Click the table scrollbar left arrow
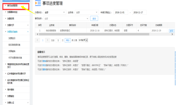The image size is (176, 105). pyautogui.click(x=38, y=34)
